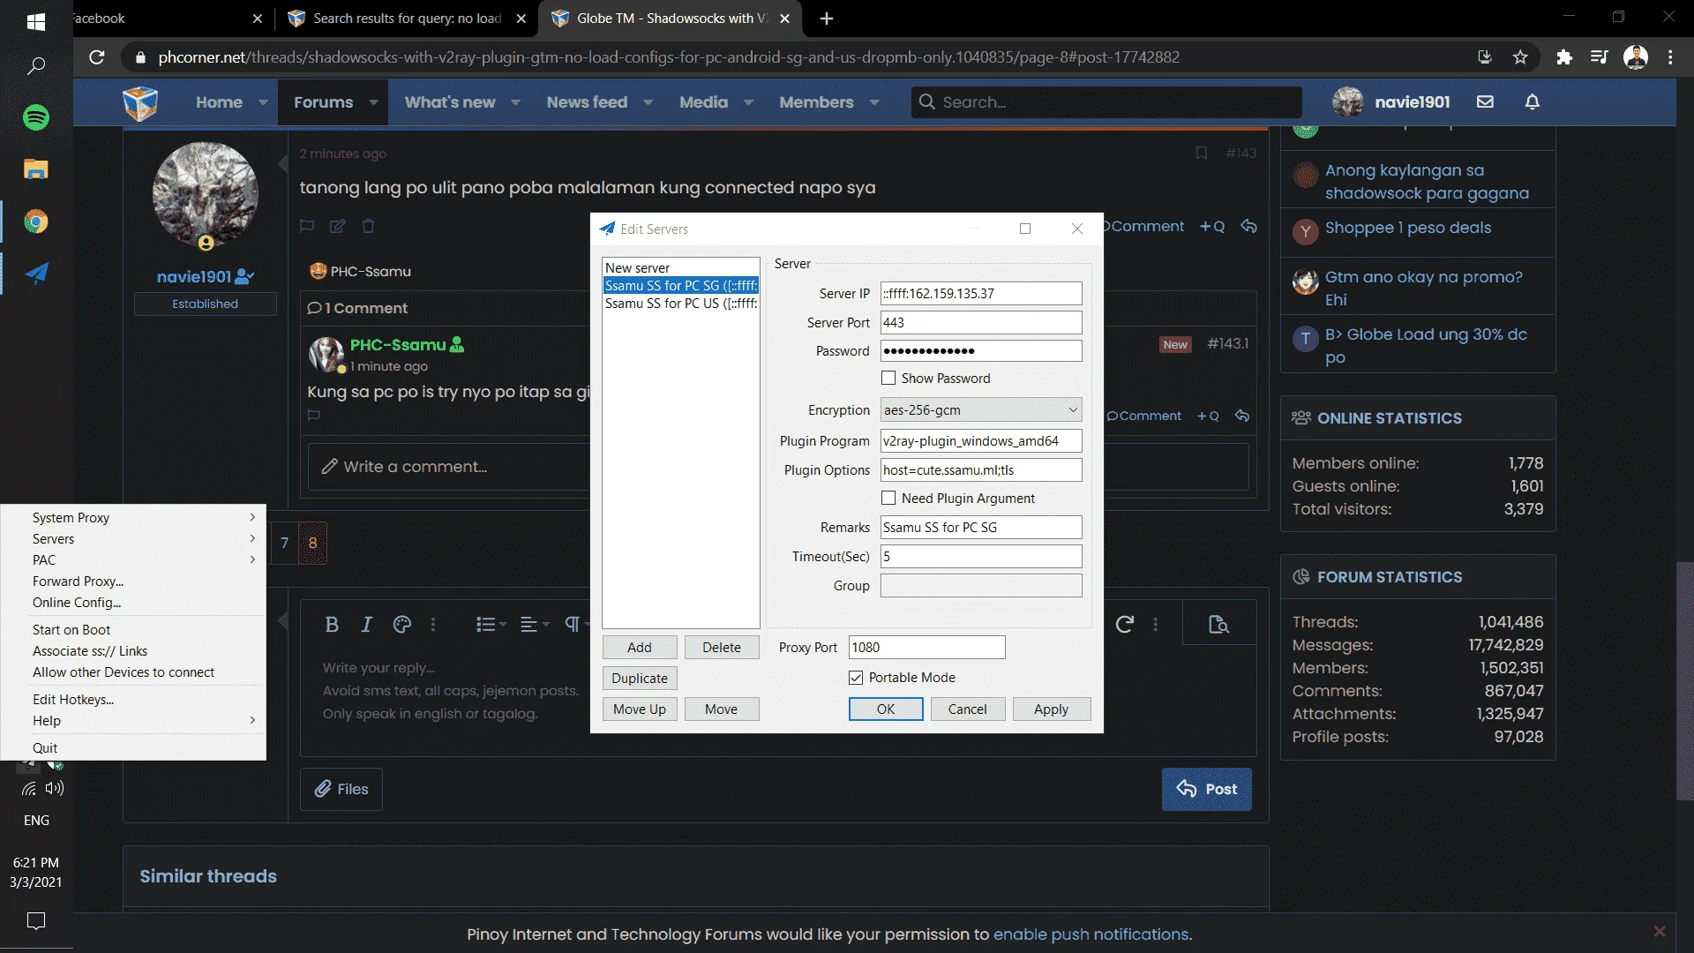
Task: Attach files with the Files button
Action: pyautogui.click(x=341, y=789)
